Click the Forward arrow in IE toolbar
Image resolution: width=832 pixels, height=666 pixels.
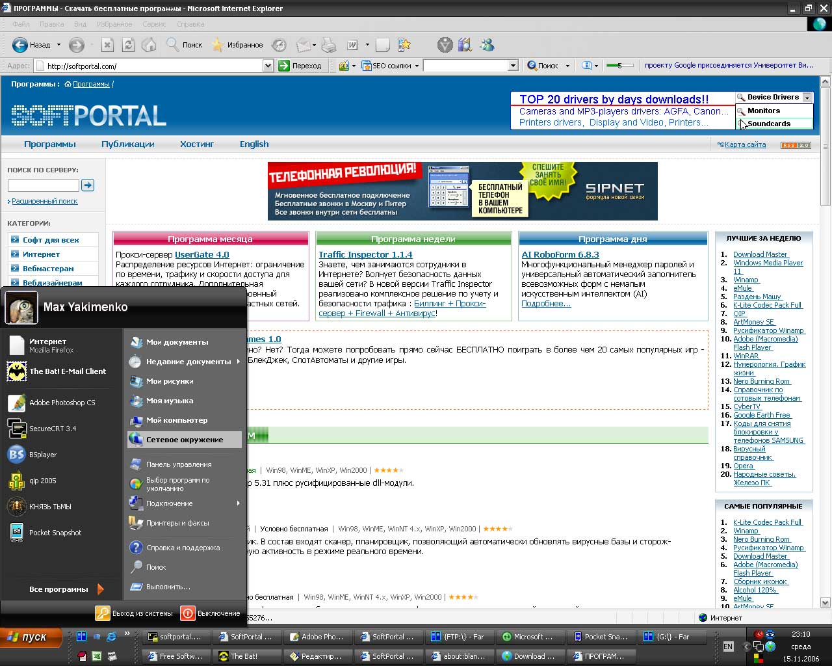[x=77, y=45]
